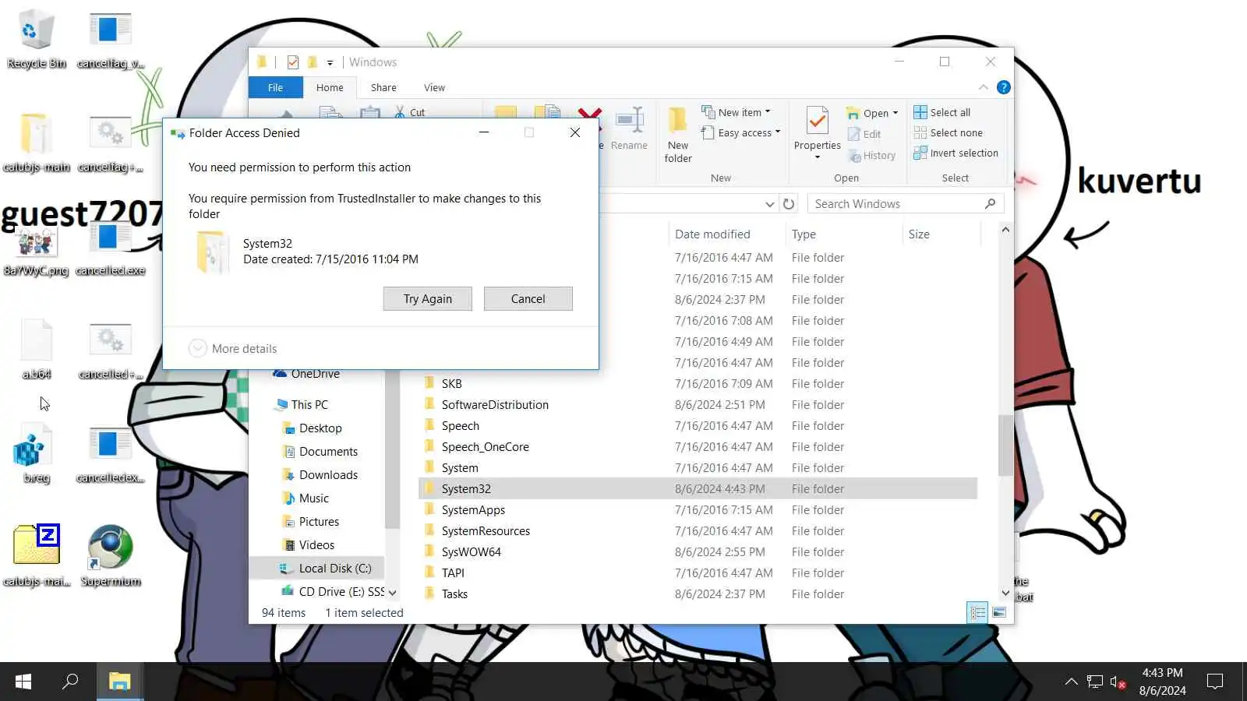Viewport: 1247px width, 701px height.
Task: Click Select none in the ribbon
Action: point(948,132)
